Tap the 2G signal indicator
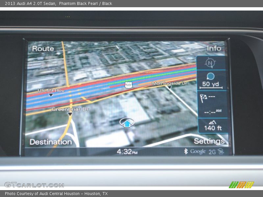 click(212, 152)
